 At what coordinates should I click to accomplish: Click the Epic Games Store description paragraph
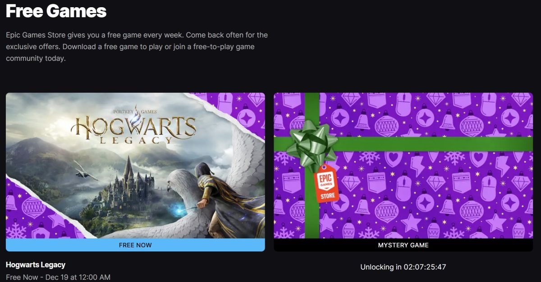pos(137,46)
